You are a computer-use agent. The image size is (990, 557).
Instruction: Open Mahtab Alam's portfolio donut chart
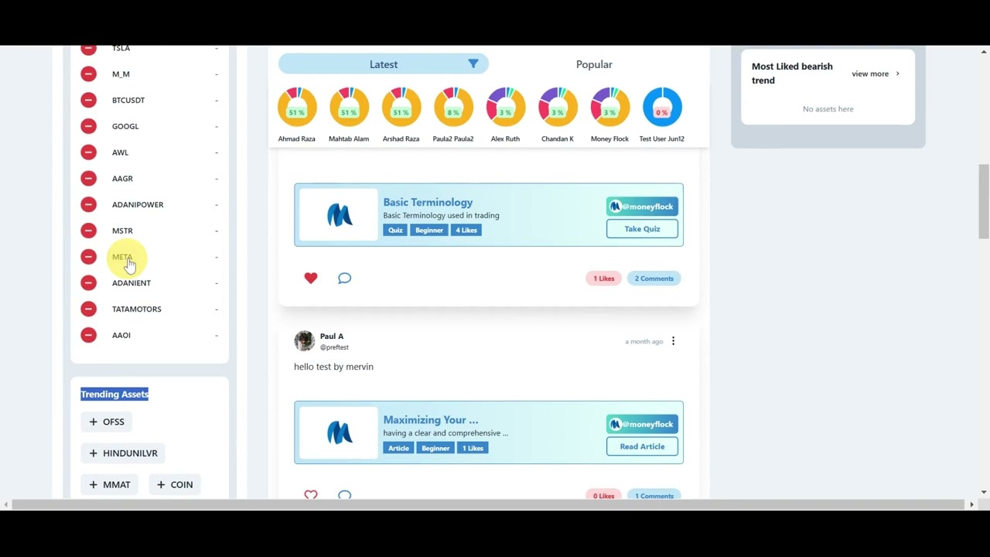click(x=349, y=107)
